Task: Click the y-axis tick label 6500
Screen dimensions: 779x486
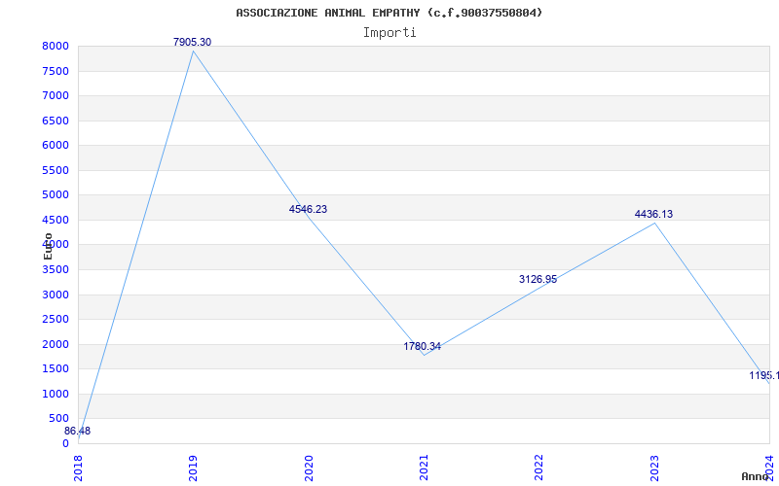Action: [x=56, y=121]
